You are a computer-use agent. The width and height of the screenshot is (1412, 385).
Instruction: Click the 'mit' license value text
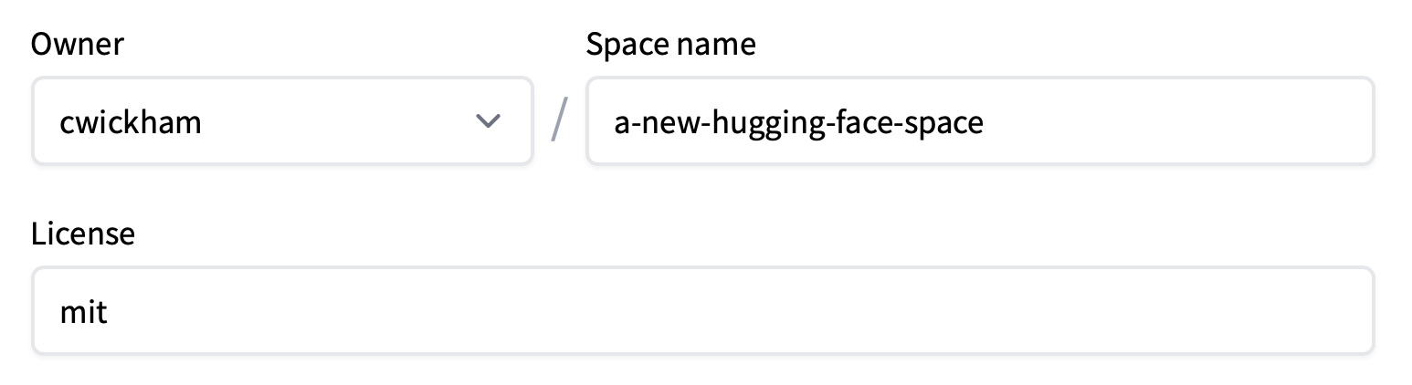point(84,312)
